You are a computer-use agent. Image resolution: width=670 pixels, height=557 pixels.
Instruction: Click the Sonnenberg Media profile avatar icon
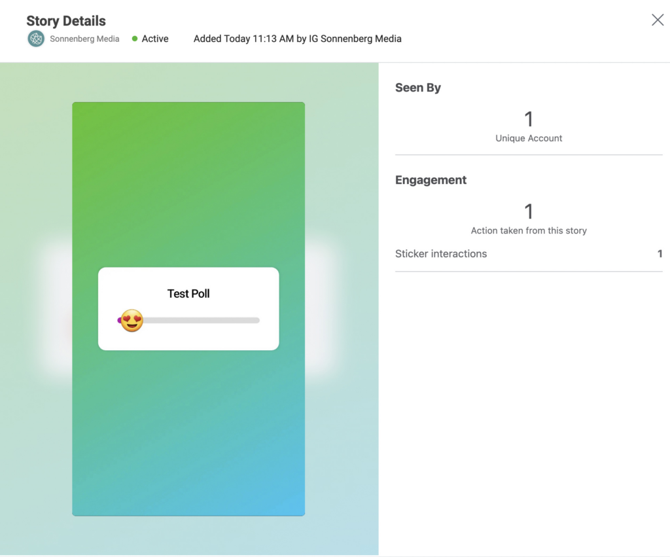click(x=36, y=39)
